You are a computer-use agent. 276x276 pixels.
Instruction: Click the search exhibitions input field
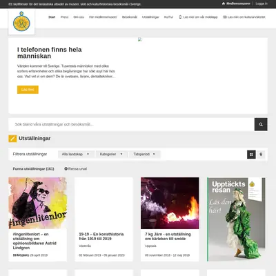[x=131, y=124]
